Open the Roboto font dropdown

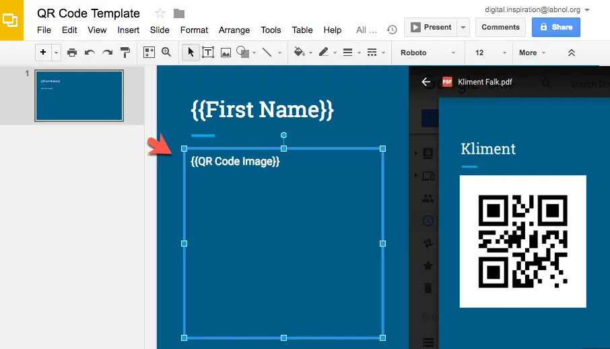pos(428,53)
